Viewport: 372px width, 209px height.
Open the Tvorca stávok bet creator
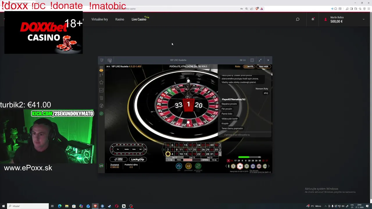point(118,159)
